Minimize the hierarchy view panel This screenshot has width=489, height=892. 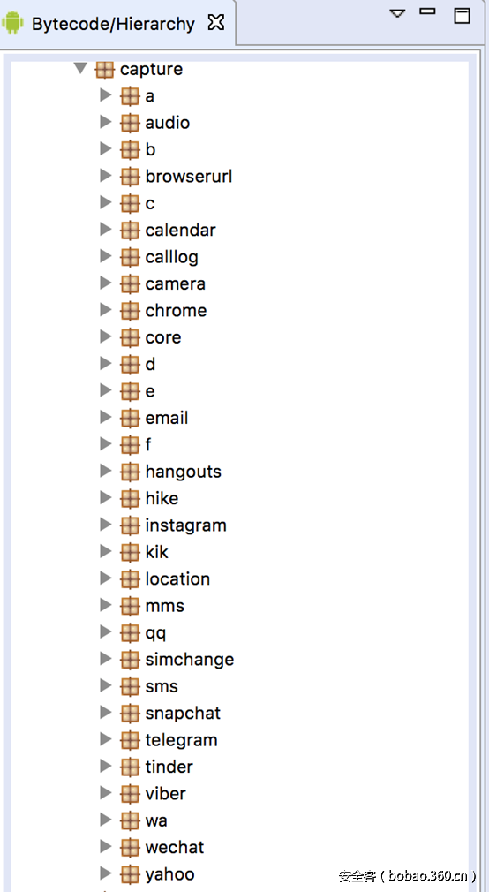pos(427,11)
